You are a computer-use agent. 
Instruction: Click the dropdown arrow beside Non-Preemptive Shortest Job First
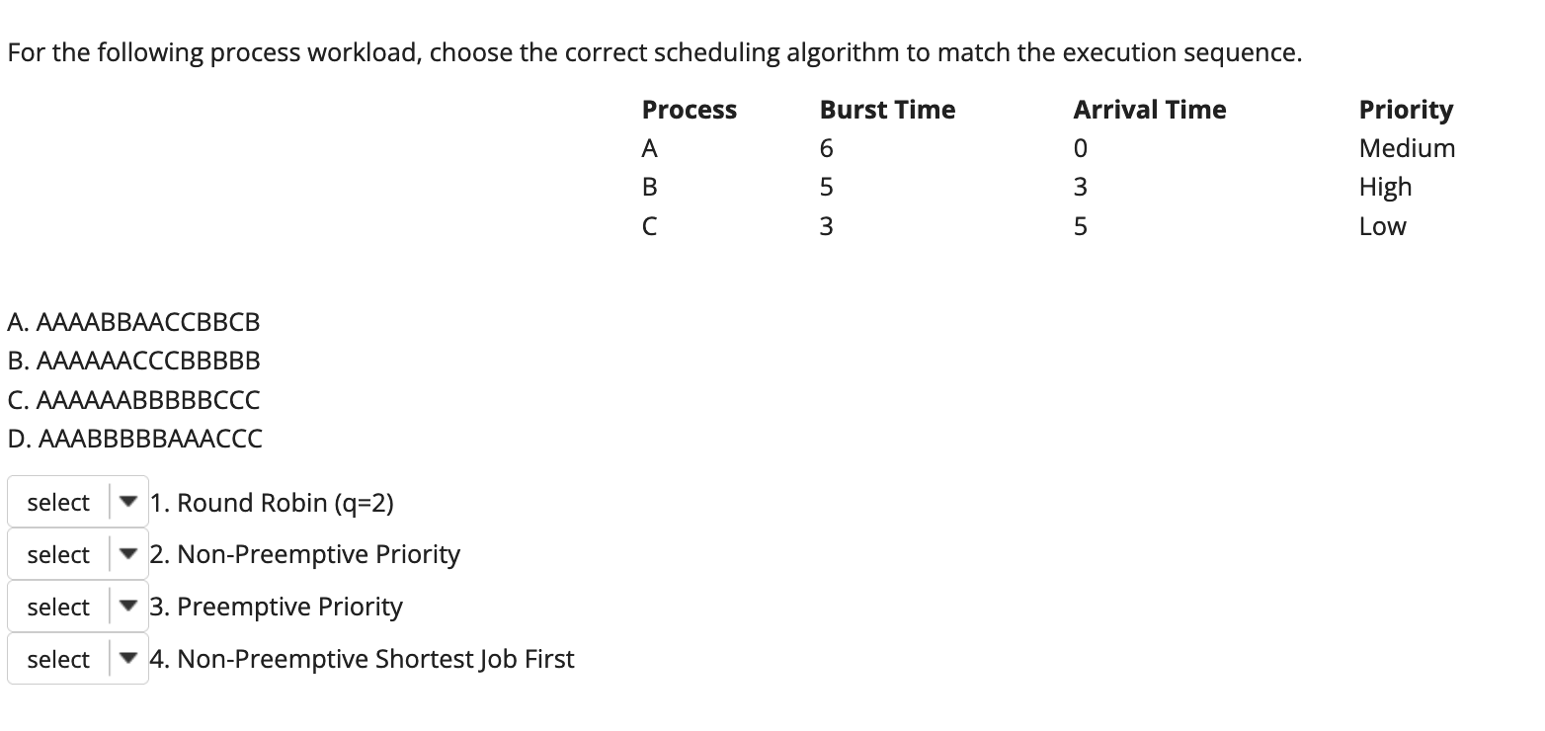coord(128,659)
